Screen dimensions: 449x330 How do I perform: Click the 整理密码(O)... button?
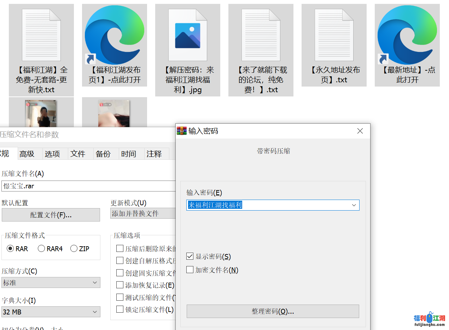click(273, 312)
